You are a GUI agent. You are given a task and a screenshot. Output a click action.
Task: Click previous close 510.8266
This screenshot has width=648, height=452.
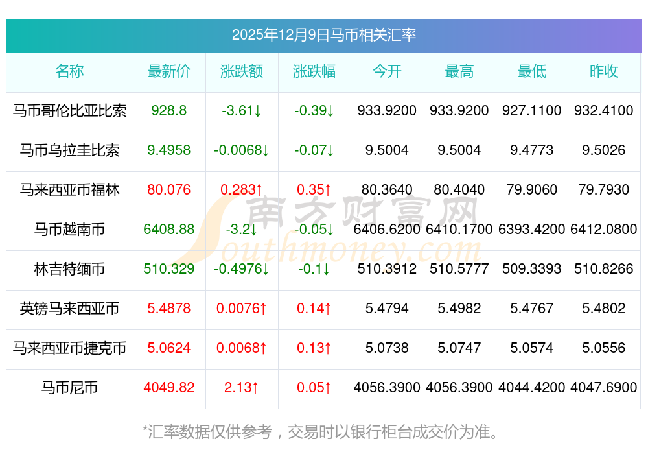604,269
